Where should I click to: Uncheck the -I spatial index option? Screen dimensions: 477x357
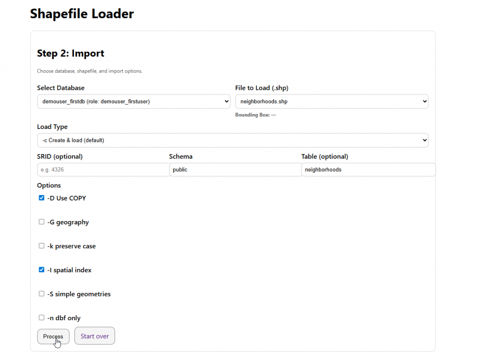[41, 269]
